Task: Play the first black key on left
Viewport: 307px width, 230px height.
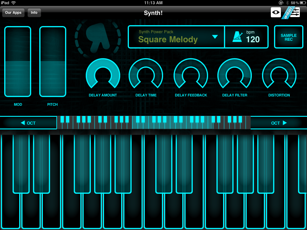Action: [x=21, y=164]
